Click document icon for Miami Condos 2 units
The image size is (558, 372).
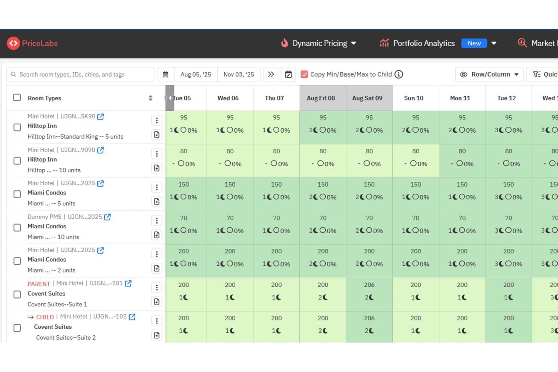(x=157, y=268)
